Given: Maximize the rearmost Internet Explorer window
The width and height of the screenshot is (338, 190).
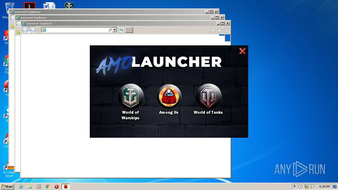Looking at the screenshot, I should coord(211,12).
